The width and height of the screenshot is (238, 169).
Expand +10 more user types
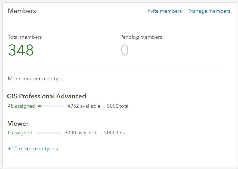pos(33,149)
